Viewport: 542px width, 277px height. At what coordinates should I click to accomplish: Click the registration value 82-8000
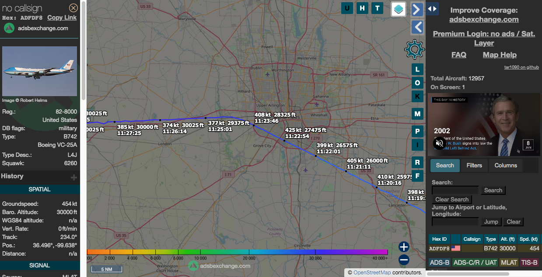tap(66, 112)
